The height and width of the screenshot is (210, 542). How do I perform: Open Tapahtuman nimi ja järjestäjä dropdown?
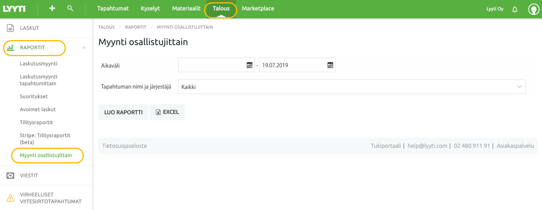(352, 87)
